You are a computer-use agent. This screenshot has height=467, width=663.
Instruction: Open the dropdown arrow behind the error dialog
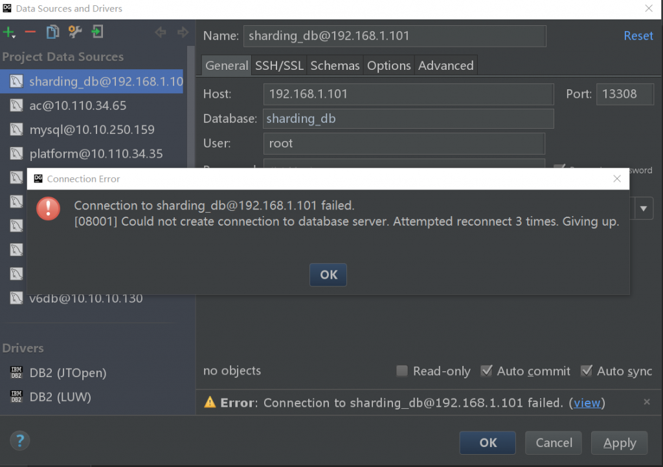(x=644, y=208)
